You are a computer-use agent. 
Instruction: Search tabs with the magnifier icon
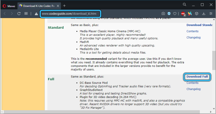click(x=184, y=5)
